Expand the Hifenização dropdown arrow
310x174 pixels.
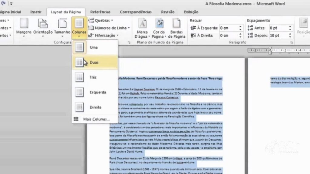tap(117, 35)
